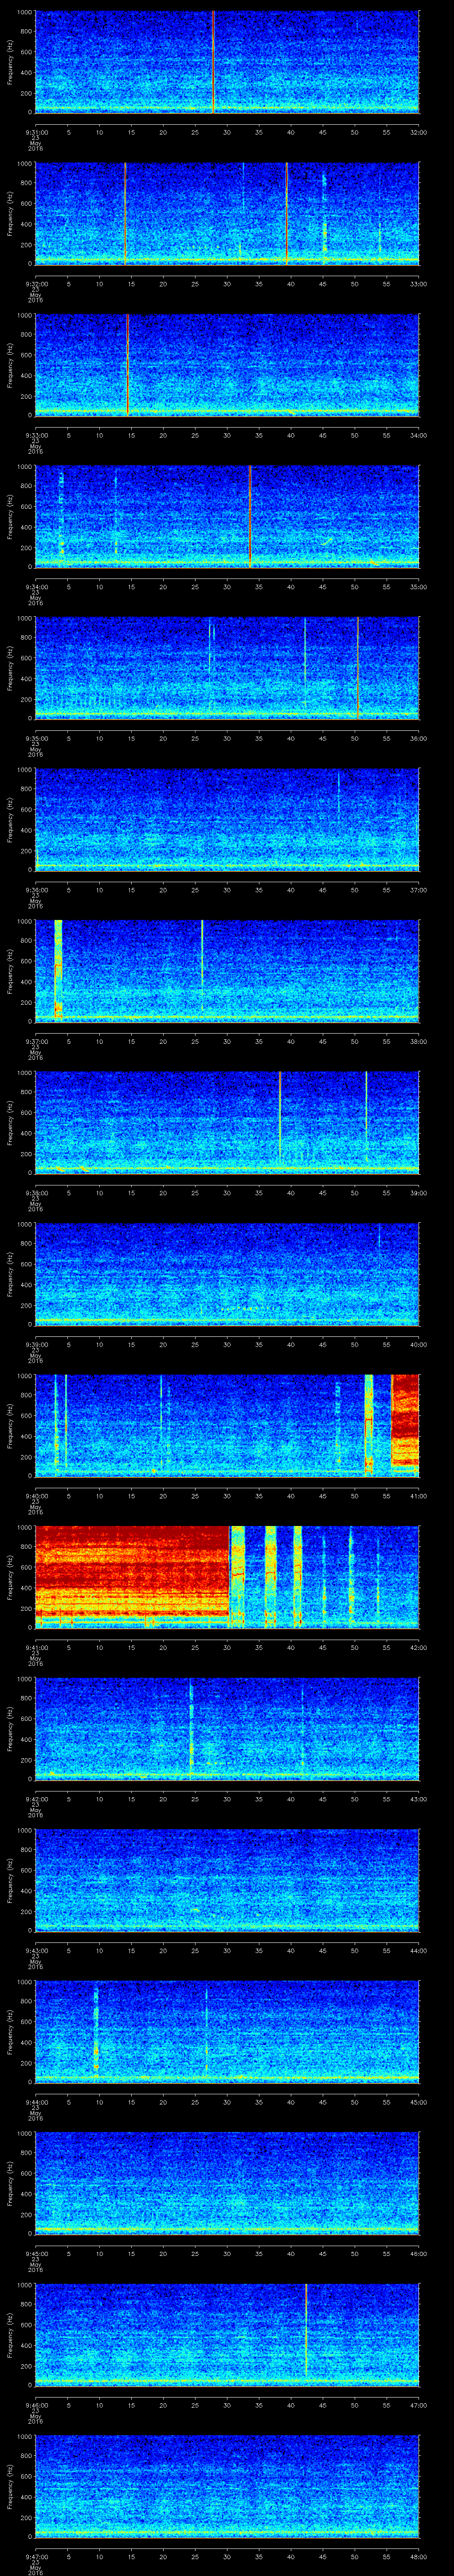Click the "42:00" end time label
The image size is (454, 2576).
[418, 1648]
